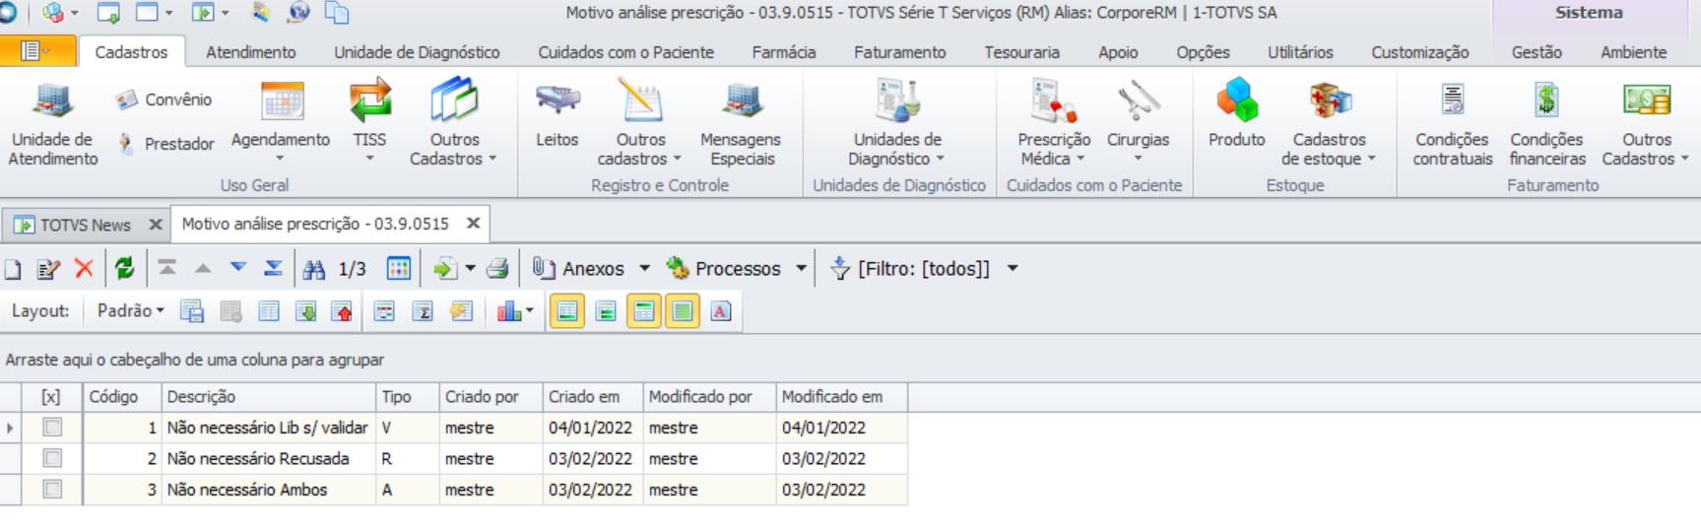The width and height of the screenshot is (1701, 531).
Task: Switch to Utilitários ribbon tab
Action: coord(1300,52)
